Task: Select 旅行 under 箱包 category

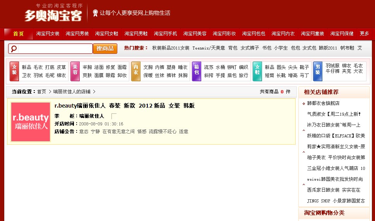Action: (243, 75)
